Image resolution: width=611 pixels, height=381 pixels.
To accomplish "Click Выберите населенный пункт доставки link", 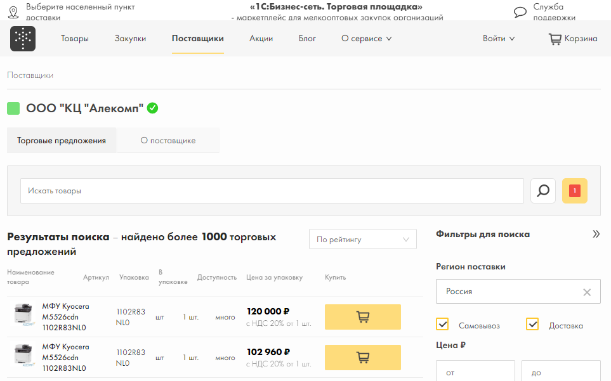I will click(x=81, y=11).
